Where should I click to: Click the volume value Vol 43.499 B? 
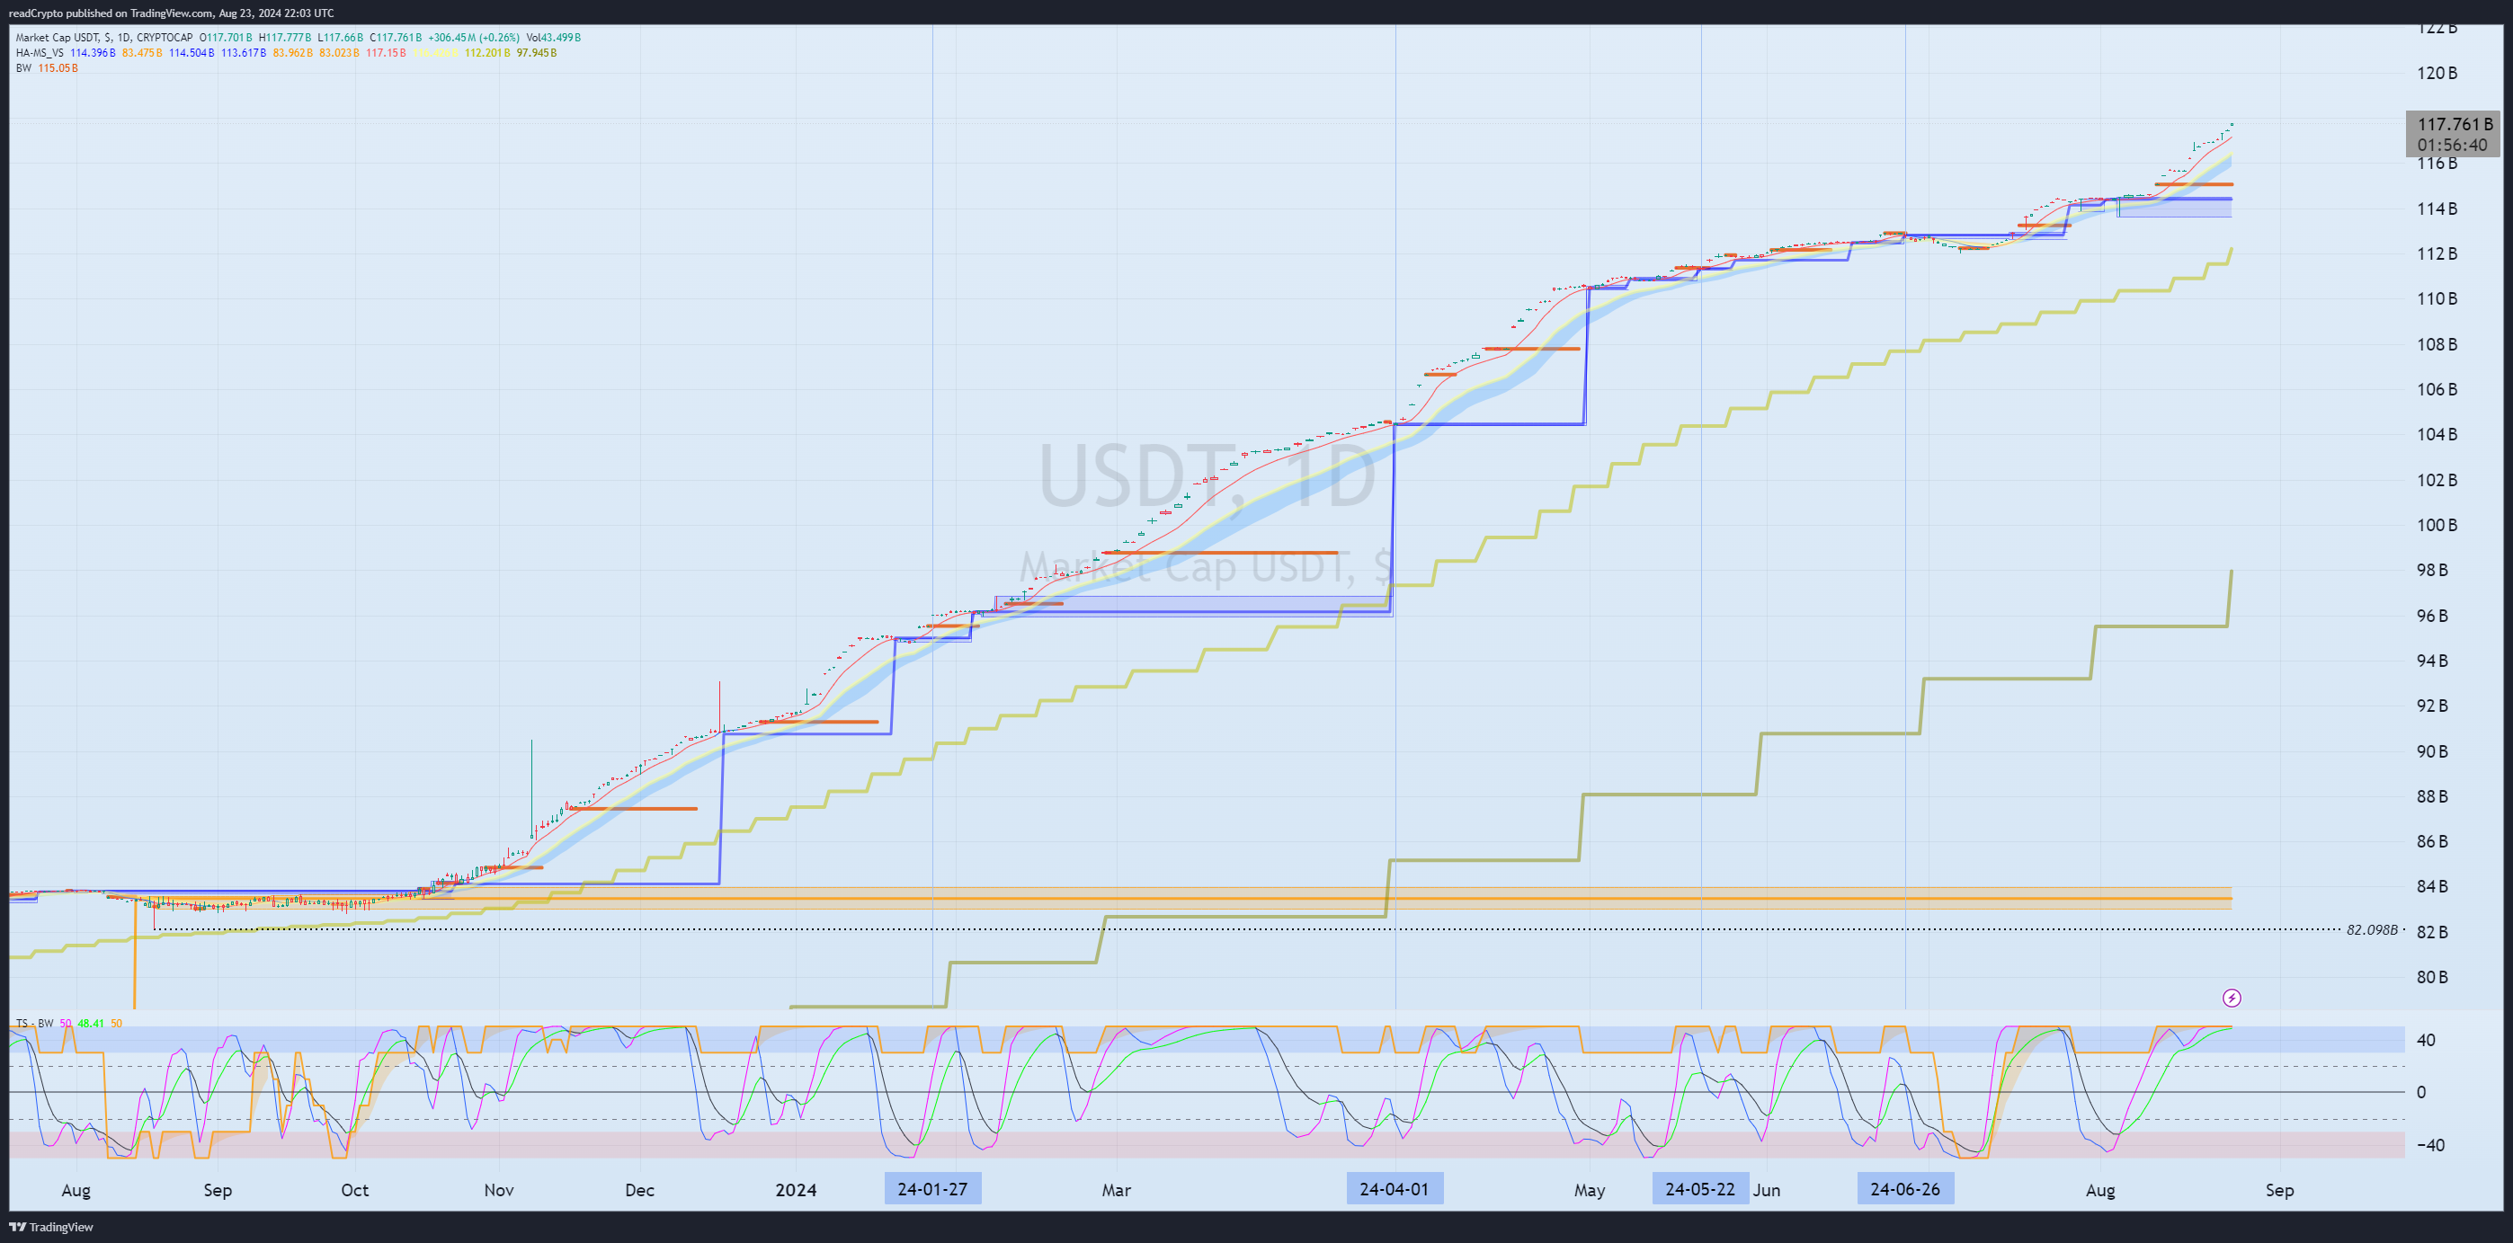tap(553, 37)
